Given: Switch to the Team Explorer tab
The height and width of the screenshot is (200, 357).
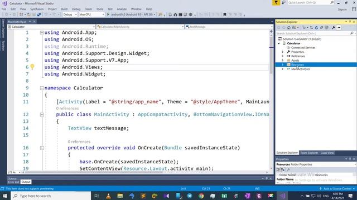Looking at the screenshot, I should point(309,153).
